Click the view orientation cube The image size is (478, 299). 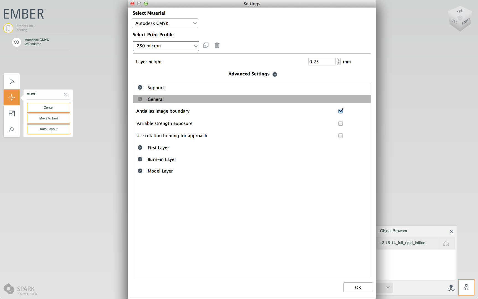pos(460,19)
